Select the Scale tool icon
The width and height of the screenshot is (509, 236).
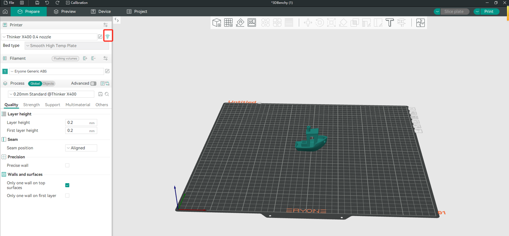pyautogui.click(x=331, y=23)
